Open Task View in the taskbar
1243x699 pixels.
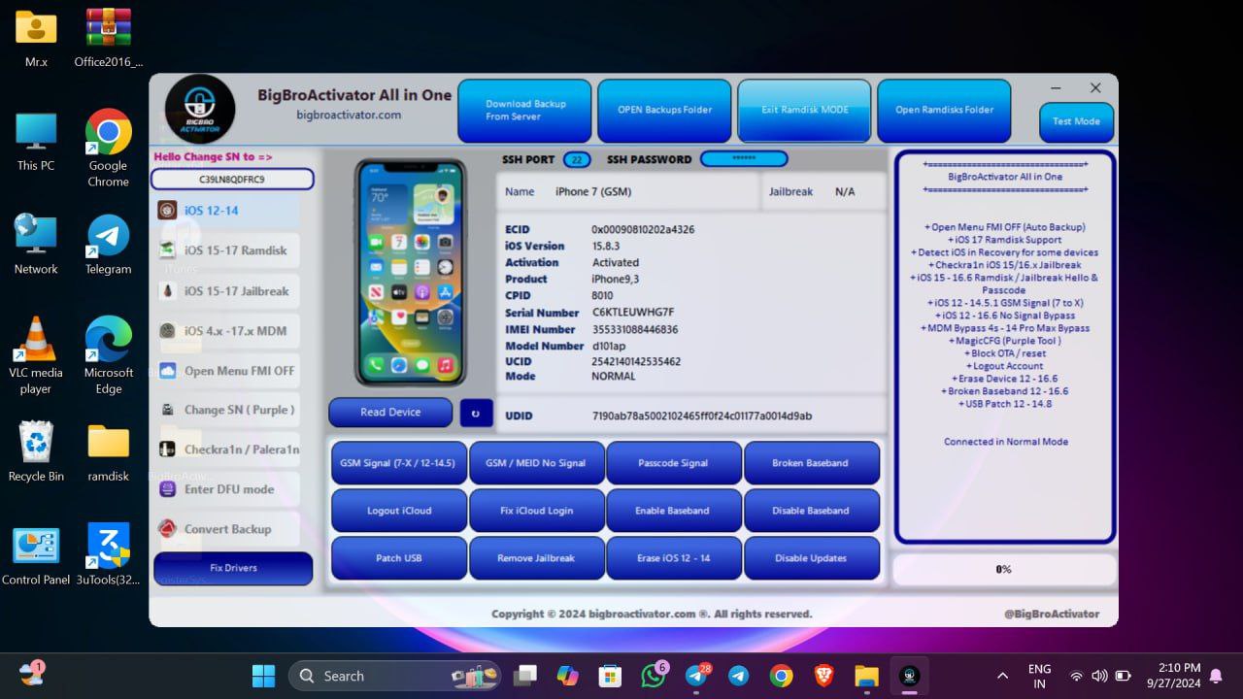point(525,676)
